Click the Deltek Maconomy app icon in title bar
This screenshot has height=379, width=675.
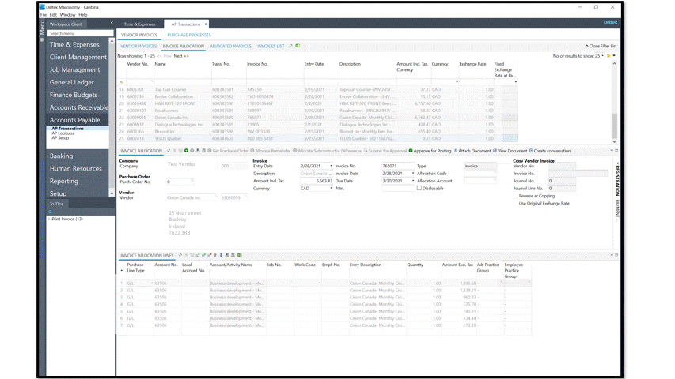(42, 7)
